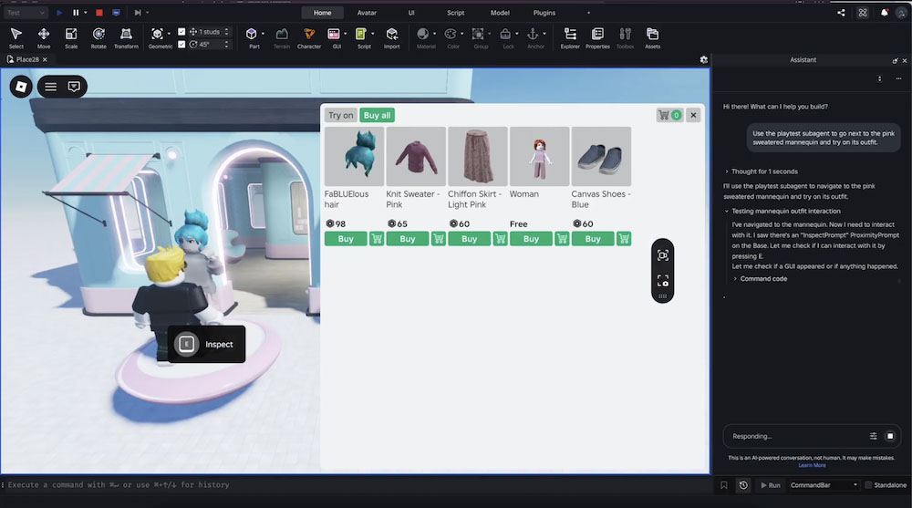Screen dimensions: 912x508
Task: Select the Select tool
Action: (16, 37)
